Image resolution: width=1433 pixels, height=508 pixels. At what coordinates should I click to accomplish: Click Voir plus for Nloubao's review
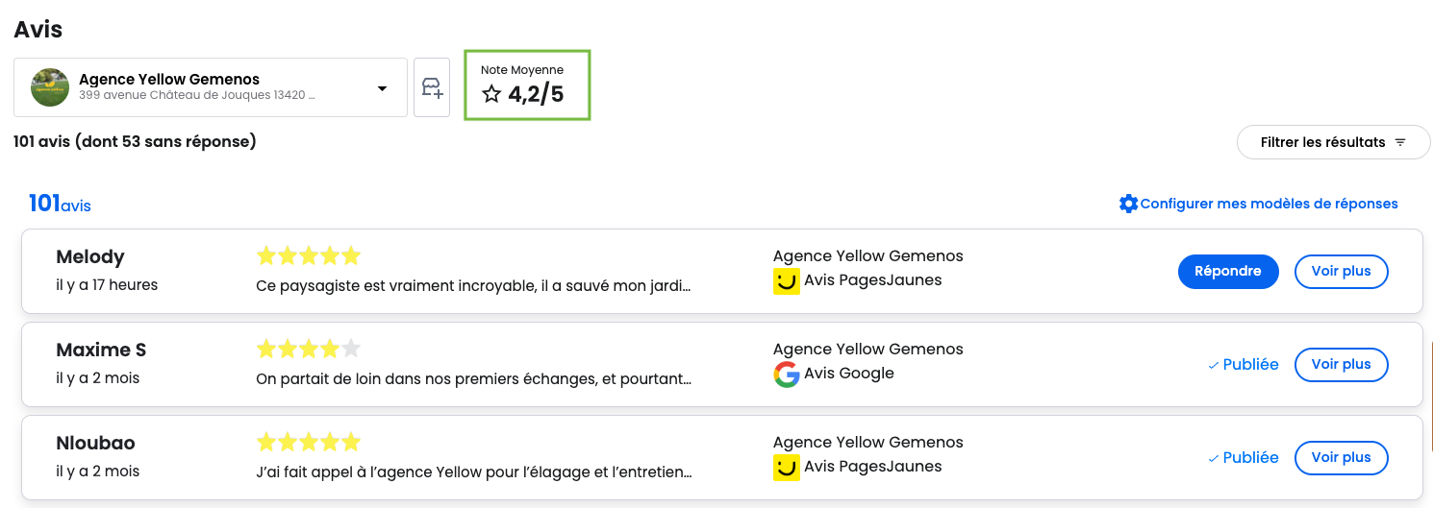pos(1341,458)
